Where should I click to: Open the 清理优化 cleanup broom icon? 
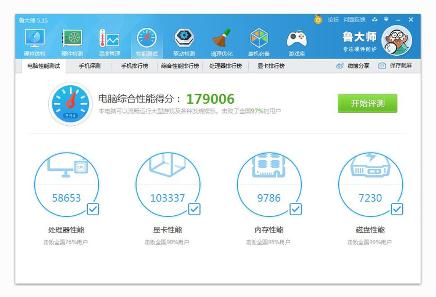tap(221, 42)
